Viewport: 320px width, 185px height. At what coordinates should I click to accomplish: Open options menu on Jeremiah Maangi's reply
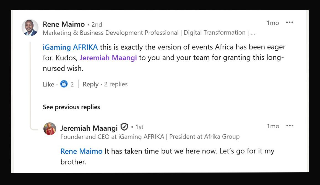click(x=290, y=126)
